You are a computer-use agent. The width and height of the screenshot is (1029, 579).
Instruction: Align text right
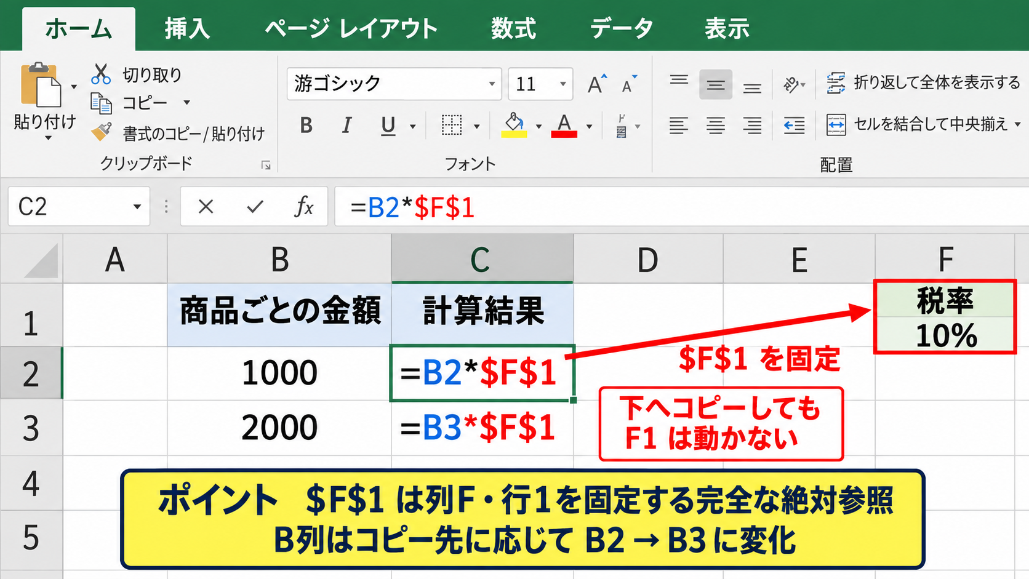752,126
